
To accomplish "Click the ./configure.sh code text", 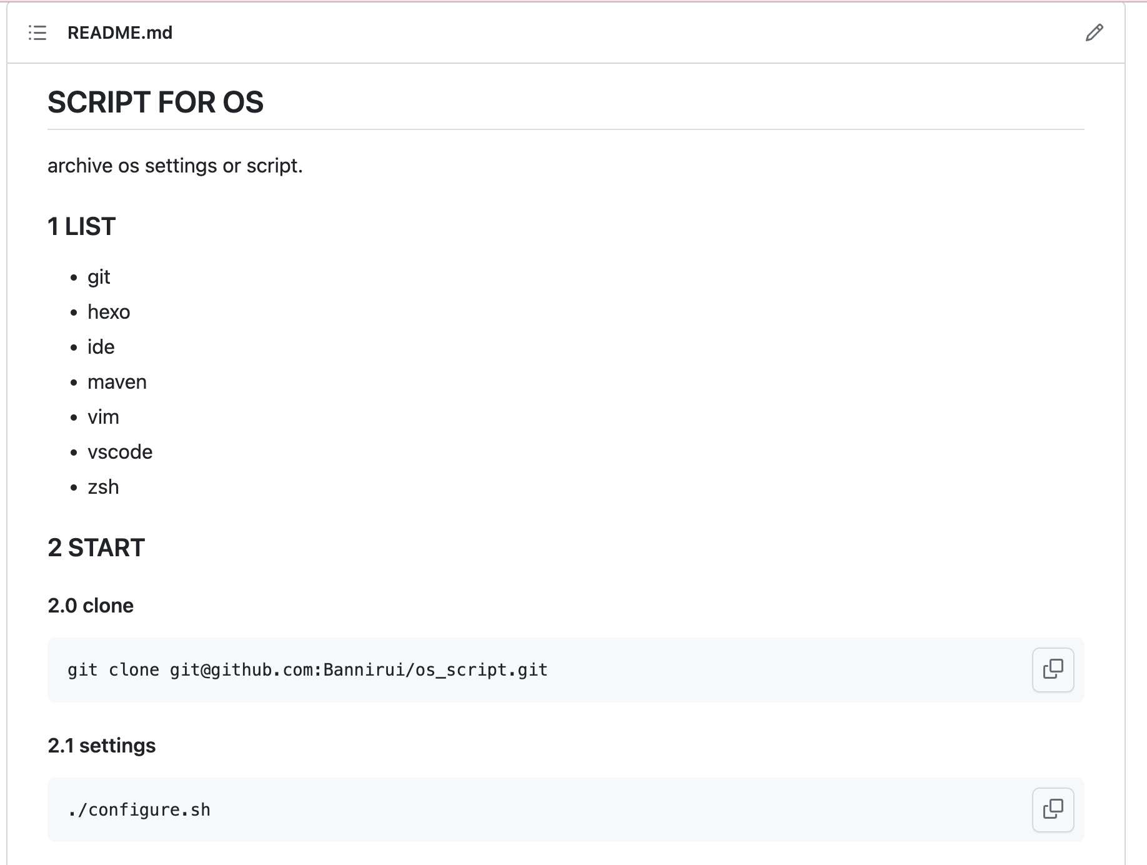I will coord(139,810).
